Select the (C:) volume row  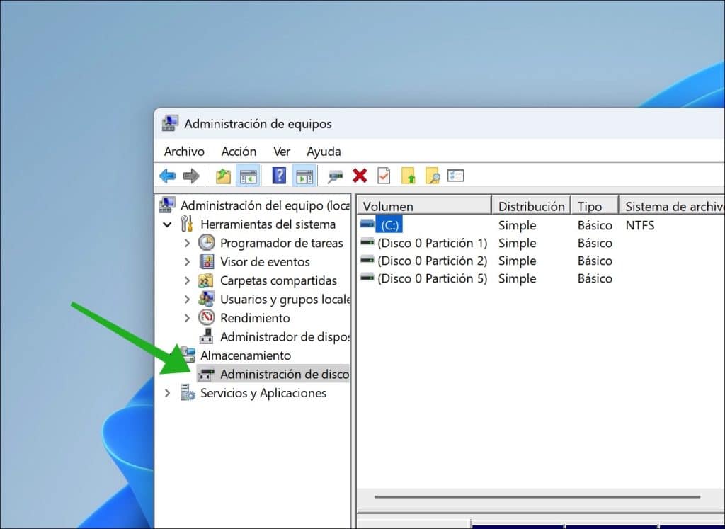tap(541, 225)
